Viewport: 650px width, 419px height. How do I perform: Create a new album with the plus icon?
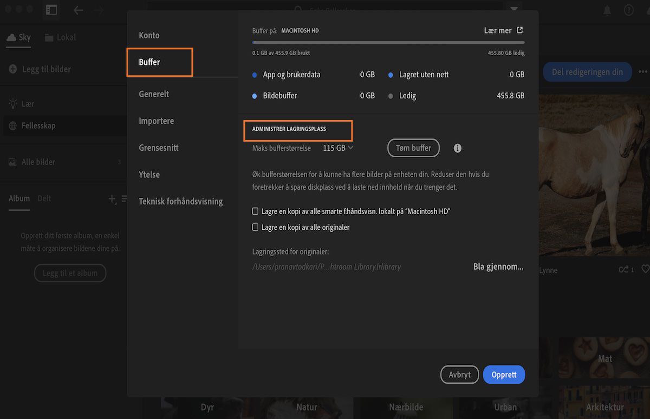113,199
